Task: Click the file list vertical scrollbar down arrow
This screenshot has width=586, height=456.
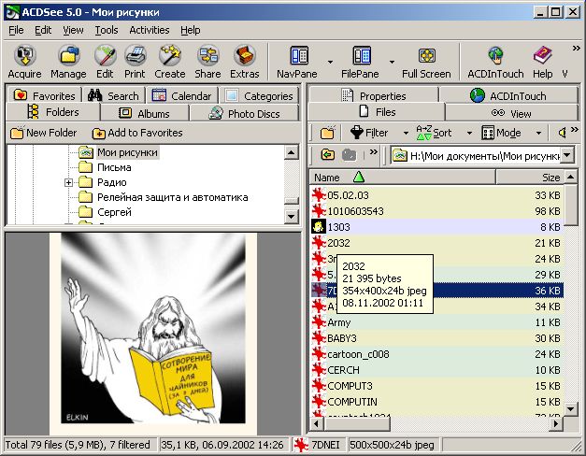Action: pyautogui.click(x=571, y=409)
